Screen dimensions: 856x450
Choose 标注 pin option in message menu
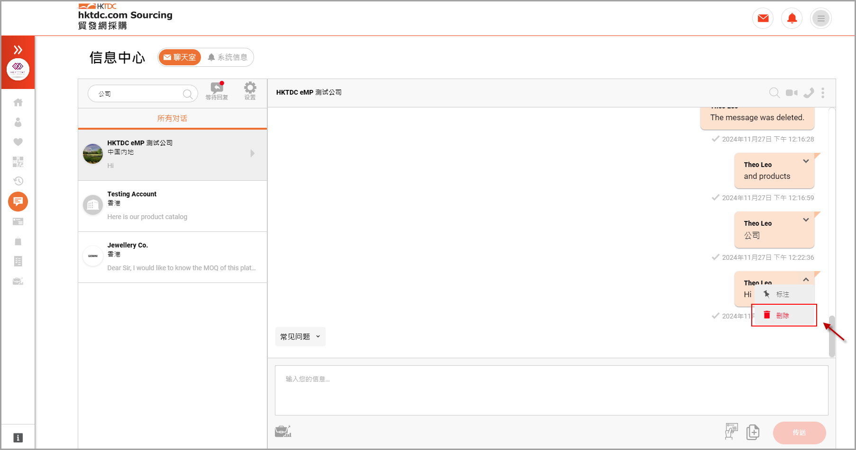click(784, 294)
